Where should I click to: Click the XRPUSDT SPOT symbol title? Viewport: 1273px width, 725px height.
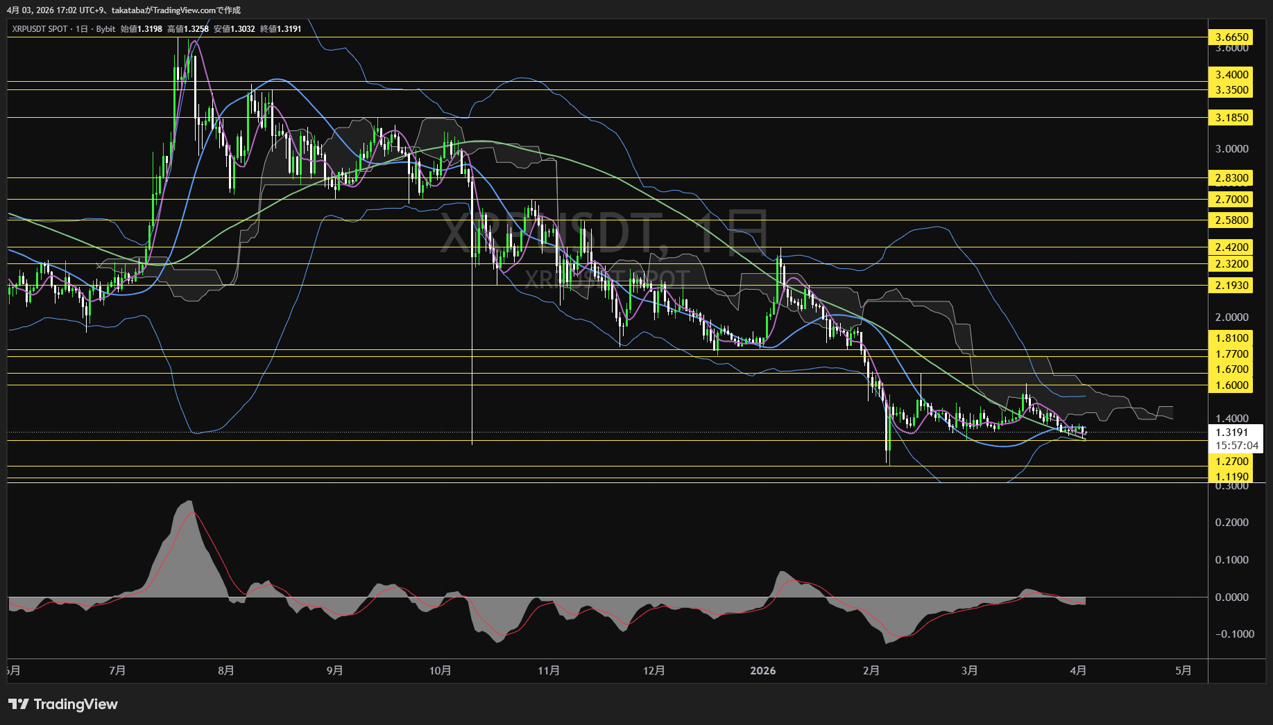click(40, 29)
